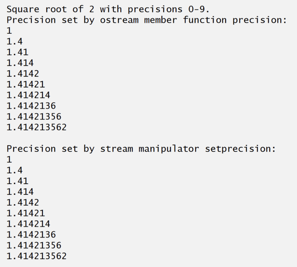Click value 1.4142 under ostream member function heading
297x267 pixels.
click(23, 74)
